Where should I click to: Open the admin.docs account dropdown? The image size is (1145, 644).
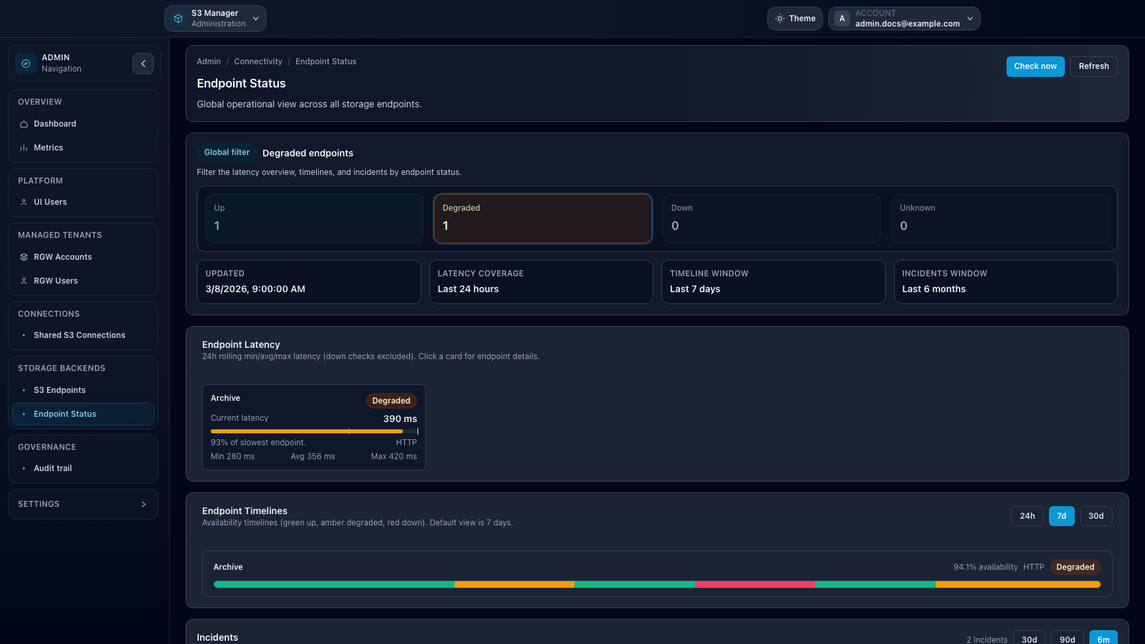point(970,18)
